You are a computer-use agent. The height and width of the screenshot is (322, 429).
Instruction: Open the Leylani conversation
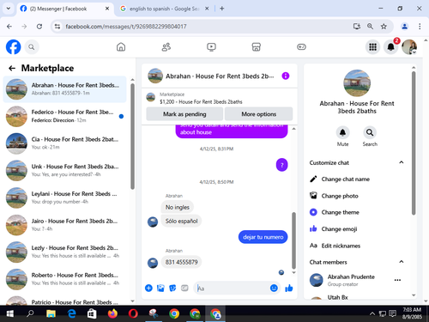(64, 197)
